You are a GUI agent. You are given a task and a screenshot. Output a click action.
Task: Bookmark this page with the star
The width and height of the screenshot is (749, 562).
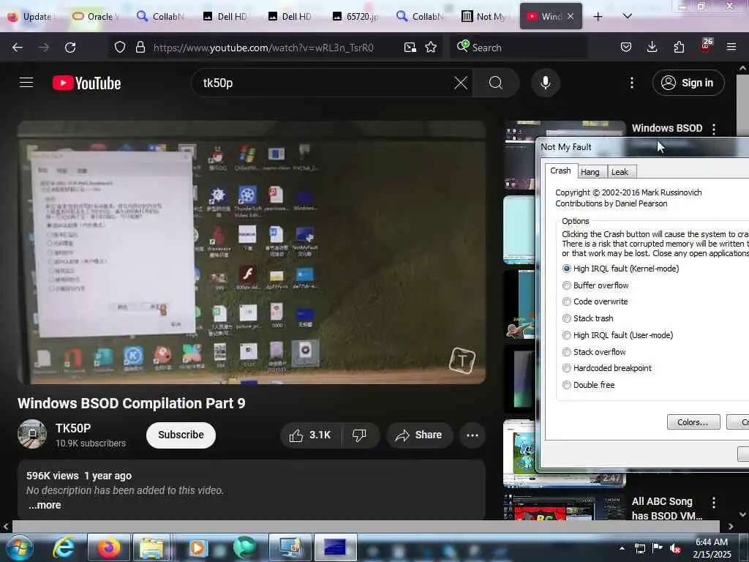coord(431,48)
